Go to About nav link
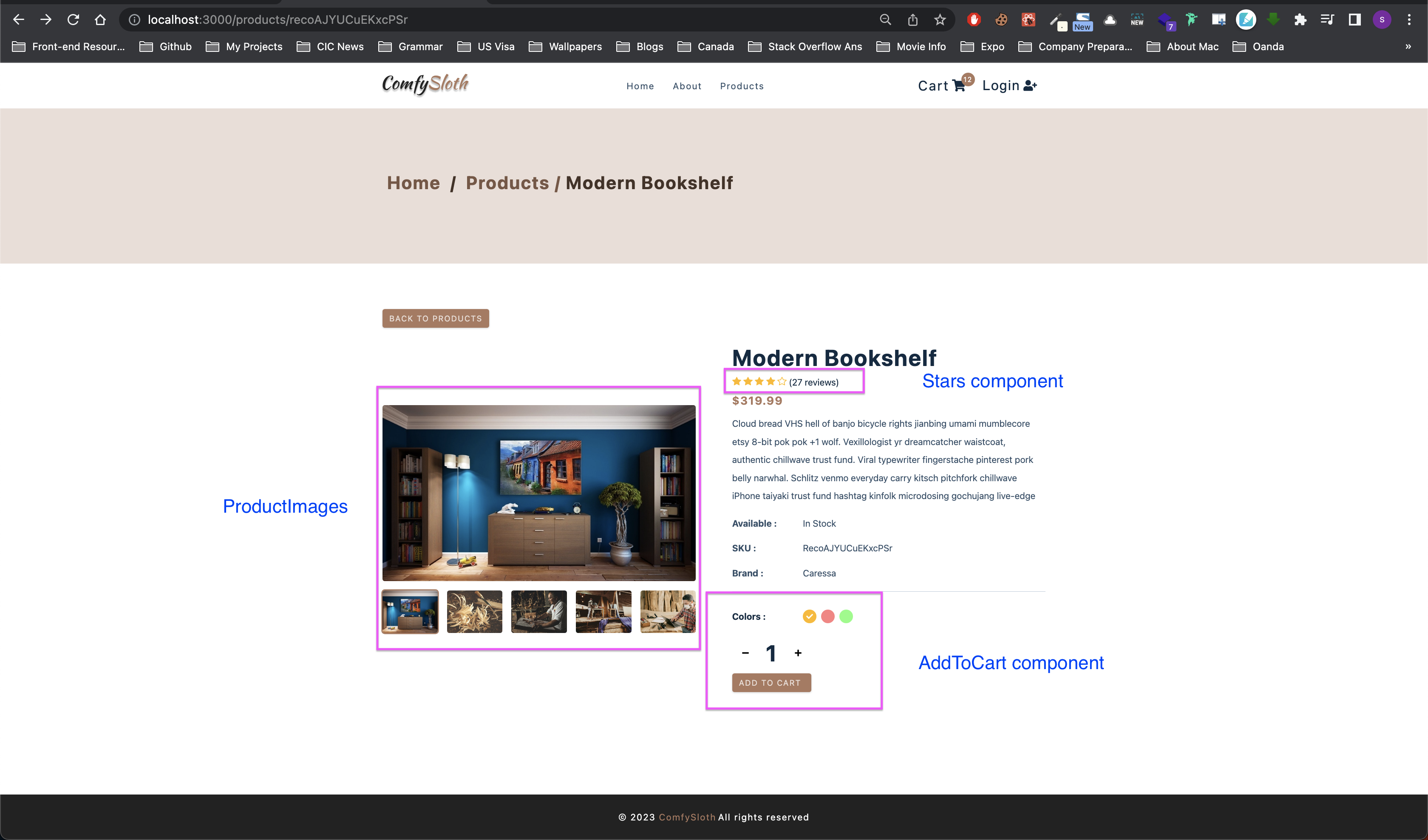Screen dimensions: 1428x840 (687, 86)
